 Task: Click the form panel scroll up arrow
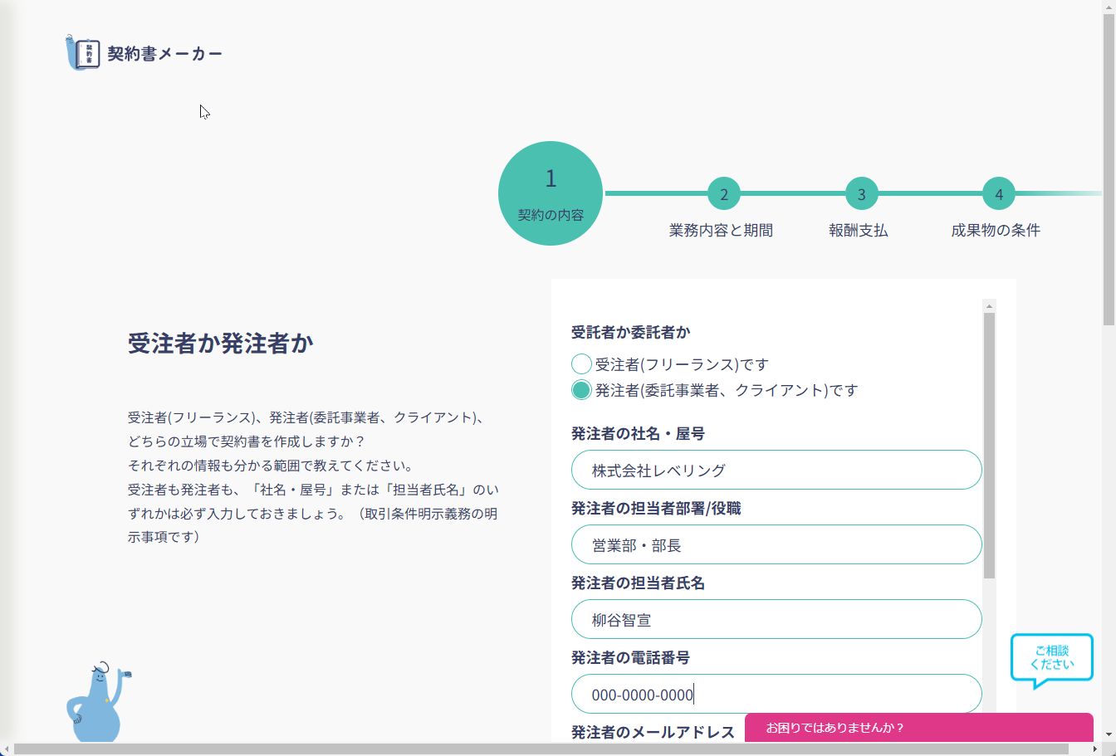(989, 305)
